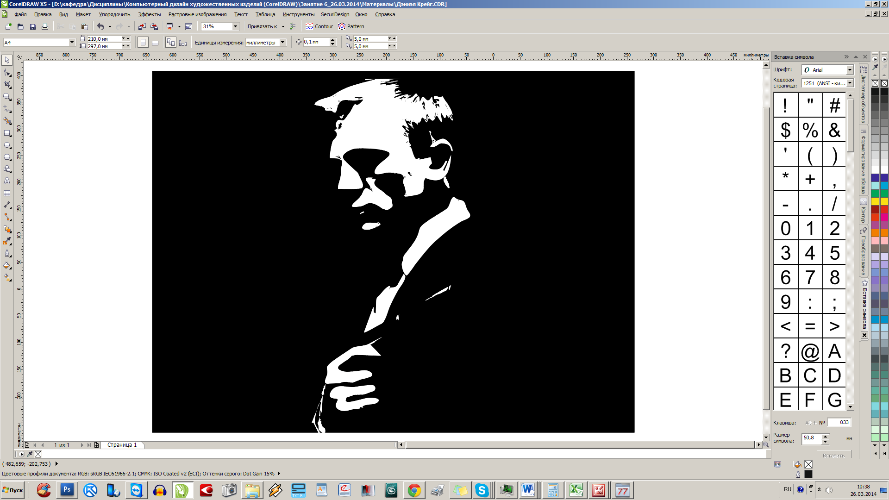889x500 pixels.
Task: Open the zoom level 31% dropdown
Action: 235,26
